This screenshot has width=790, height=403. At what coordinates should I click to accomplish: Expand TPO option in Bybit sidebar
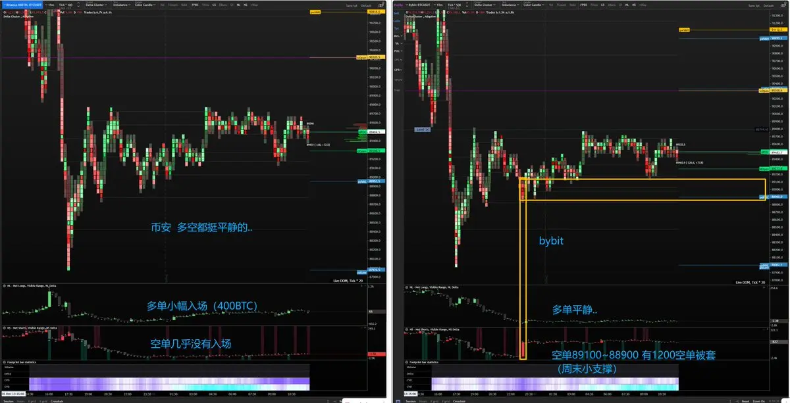(x=398, y=80)
